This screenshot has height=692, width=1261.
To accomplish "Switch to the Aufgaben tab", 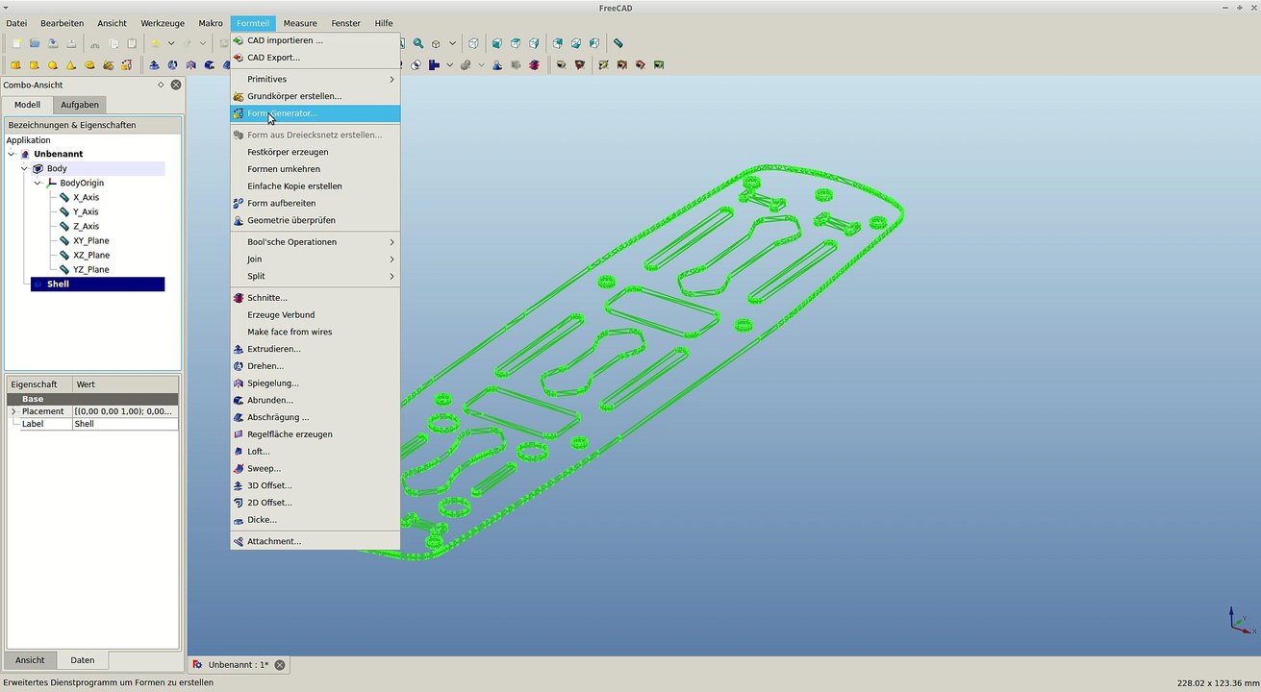I will (x=79, y=105).
